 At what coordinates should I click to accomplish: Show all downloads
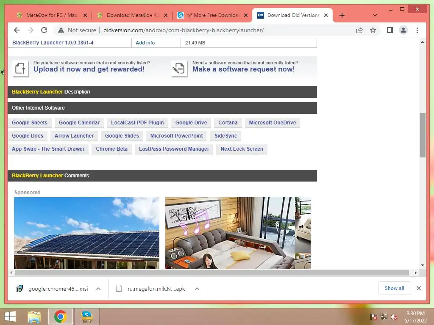pos(394,288)
